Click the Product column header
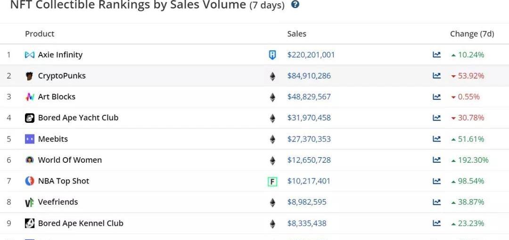The width and height of the screenshot is (509, 240). 40,34
